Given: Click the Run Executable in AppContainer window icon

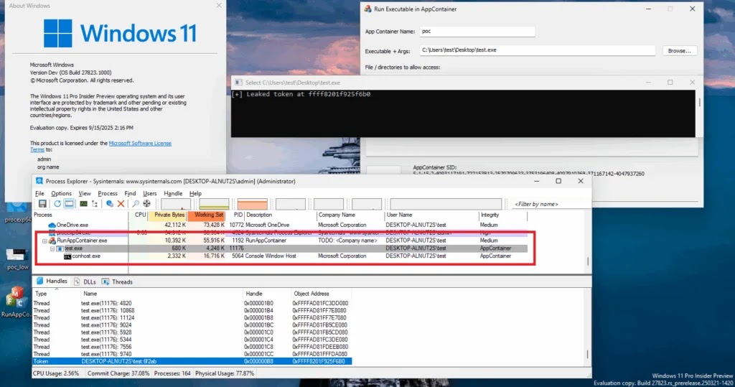Looking at the screenshot, I should pyautogui.click(x=368, y=9).
